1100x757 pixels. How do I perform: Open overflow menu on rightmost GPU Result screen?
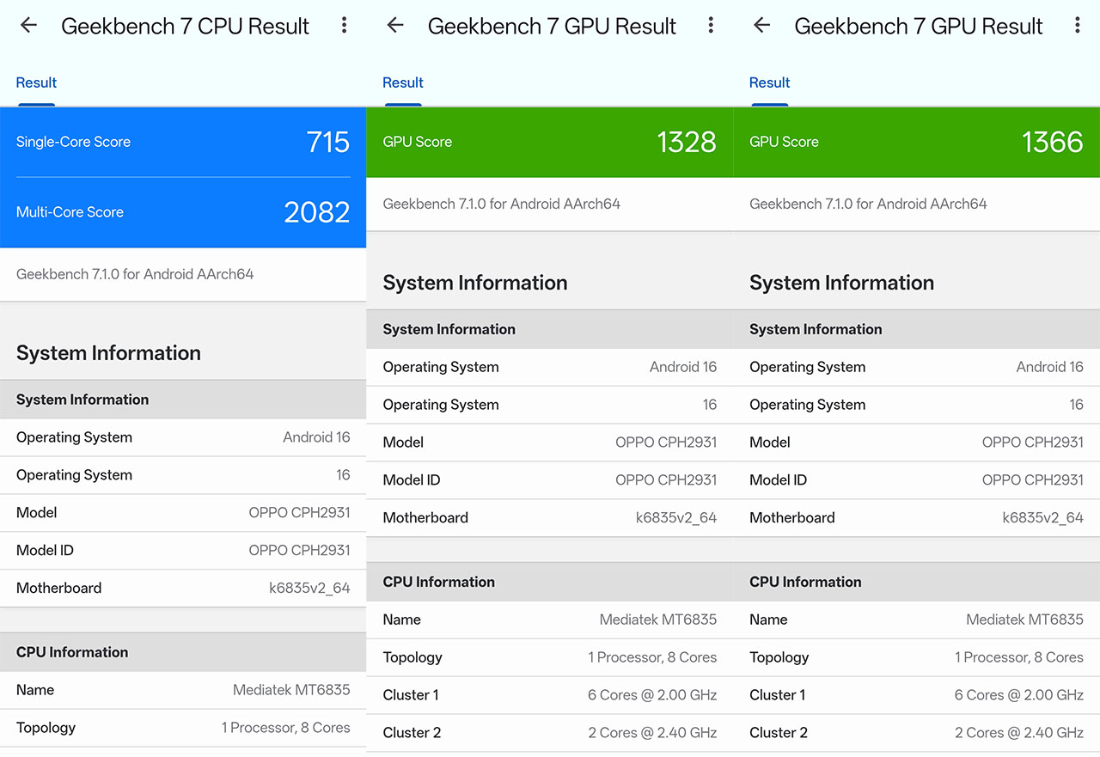click(x=1078, y=26)
